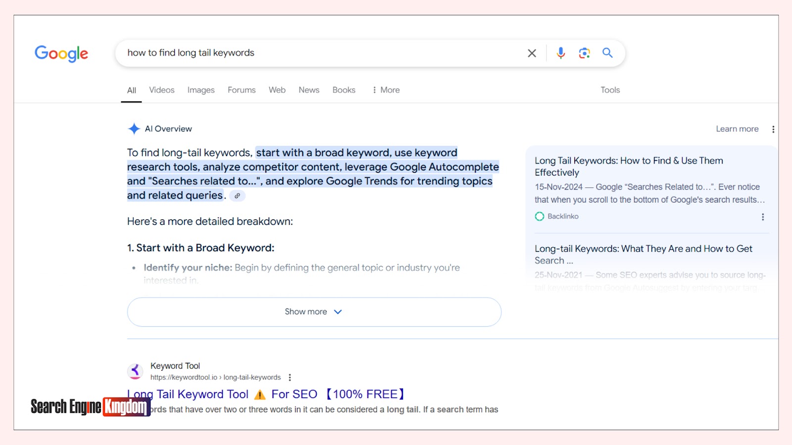Click the Keyword Tool site name
Screen dimensions: 792x445
tap(175, 366)
